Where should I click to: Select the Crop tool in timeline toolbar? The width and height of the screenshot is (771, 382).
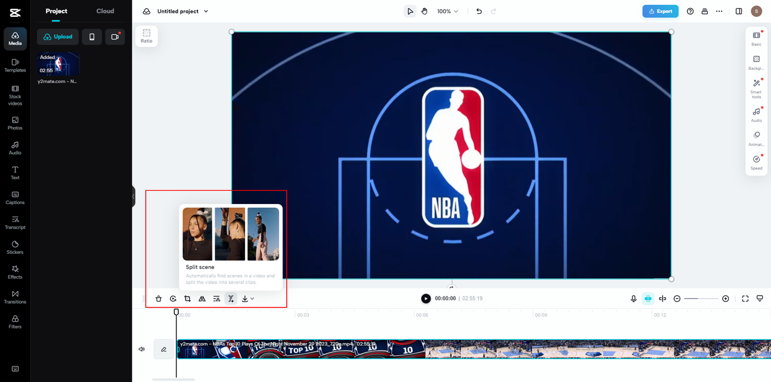(x=187, y=298)
